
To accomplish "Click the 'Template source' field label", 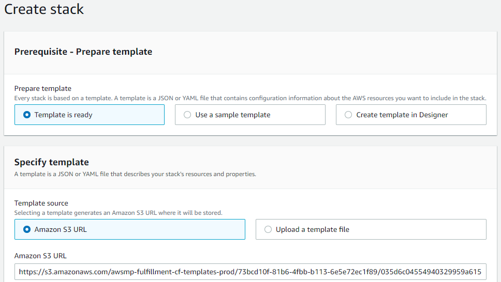I will click(41, 203).
